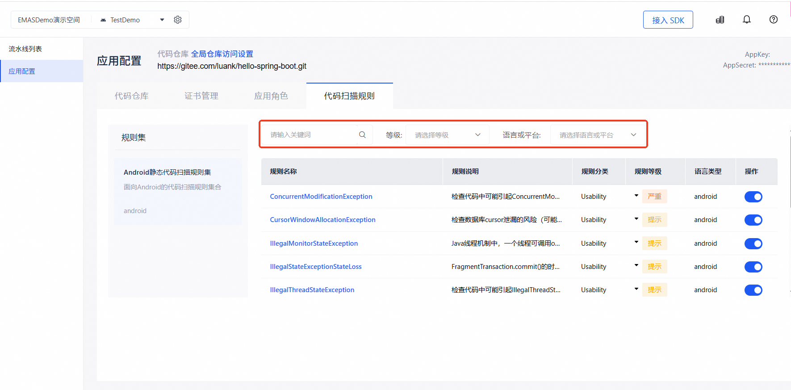Open the IllegalThreadStateException rule link
The image size is (791, 390).
tap(312, 290)
